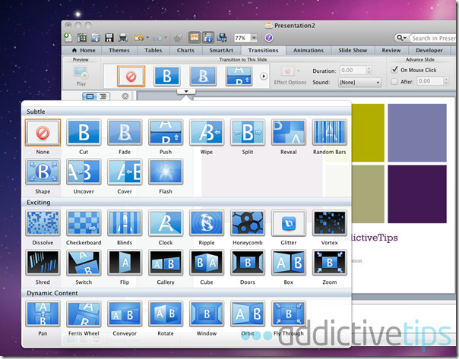Open the Animations tab

(309, 50)
